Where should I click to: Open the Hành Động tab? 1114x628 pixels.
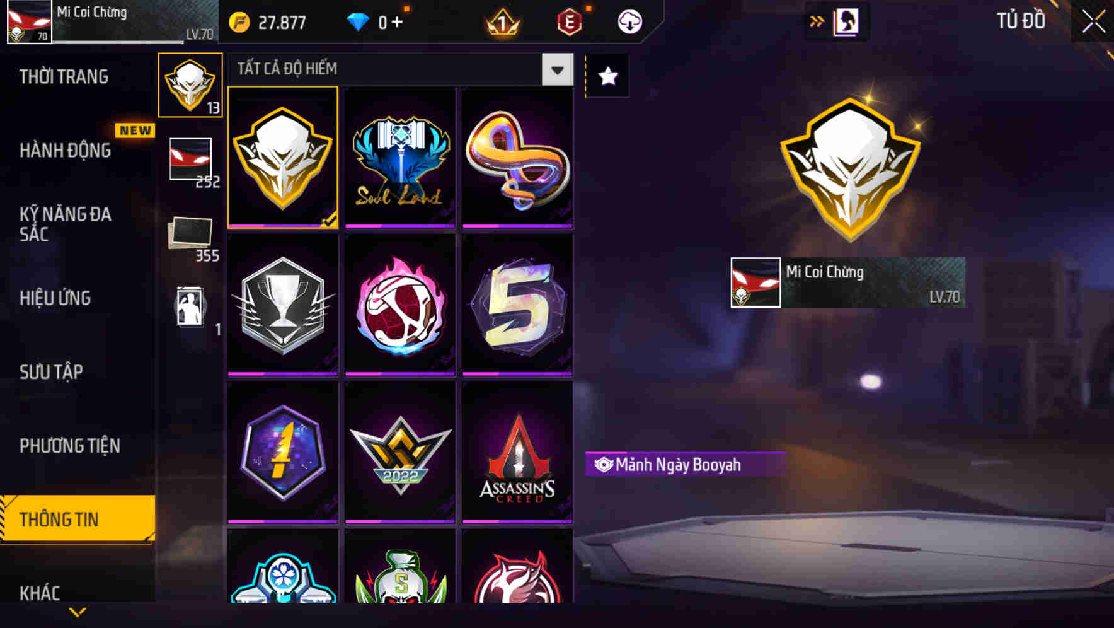(x=65, y=151)
